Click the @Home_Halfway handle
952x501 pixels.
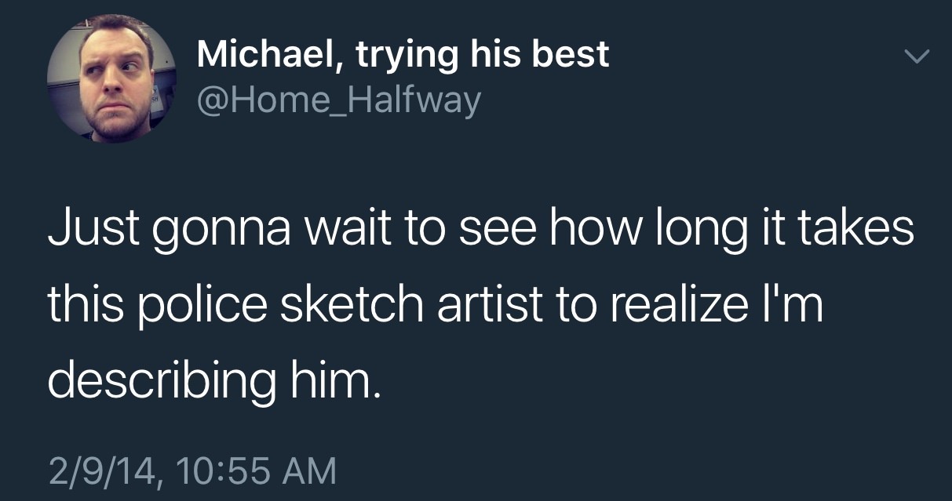click(x=338, y=100)
